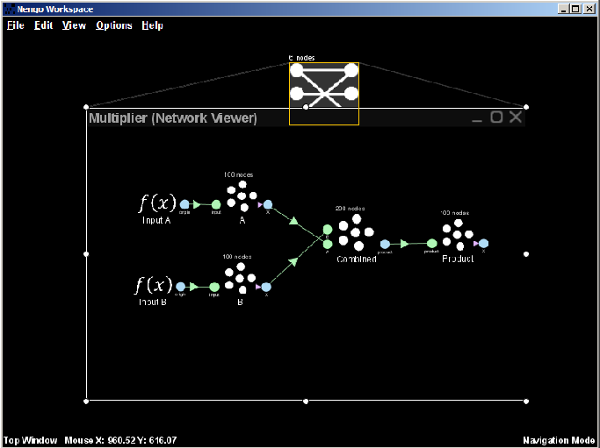The height and width of the screenshot is (448, 600).
Task: Select the ensemble A neuron cluster
Action: 242,196
